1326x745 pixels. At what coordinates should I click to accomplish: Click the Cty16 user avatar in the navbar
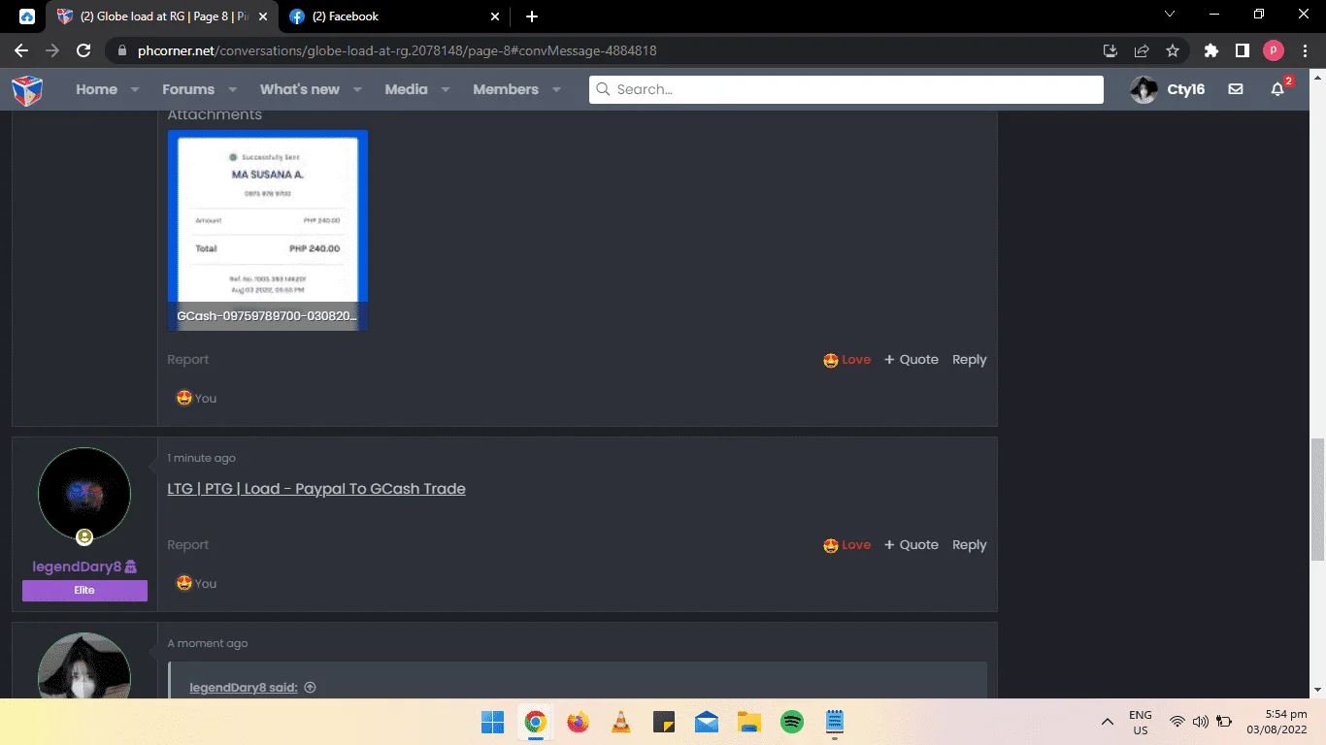coord(1144,89)
